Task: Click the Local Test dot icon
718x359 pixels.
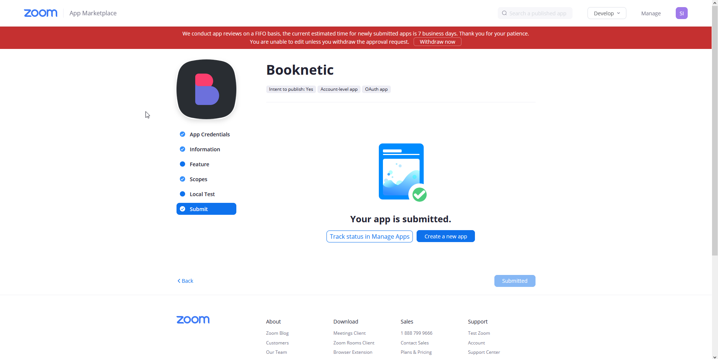Action: pos(182,194)
